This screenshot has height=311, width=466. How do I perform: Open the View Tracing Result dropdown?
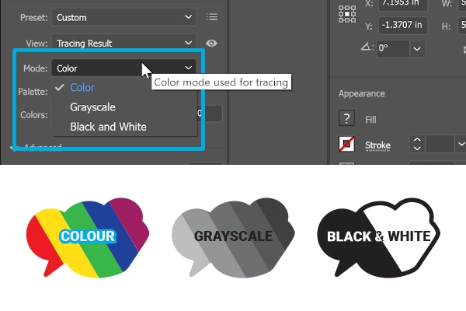[x=123, y=43]
